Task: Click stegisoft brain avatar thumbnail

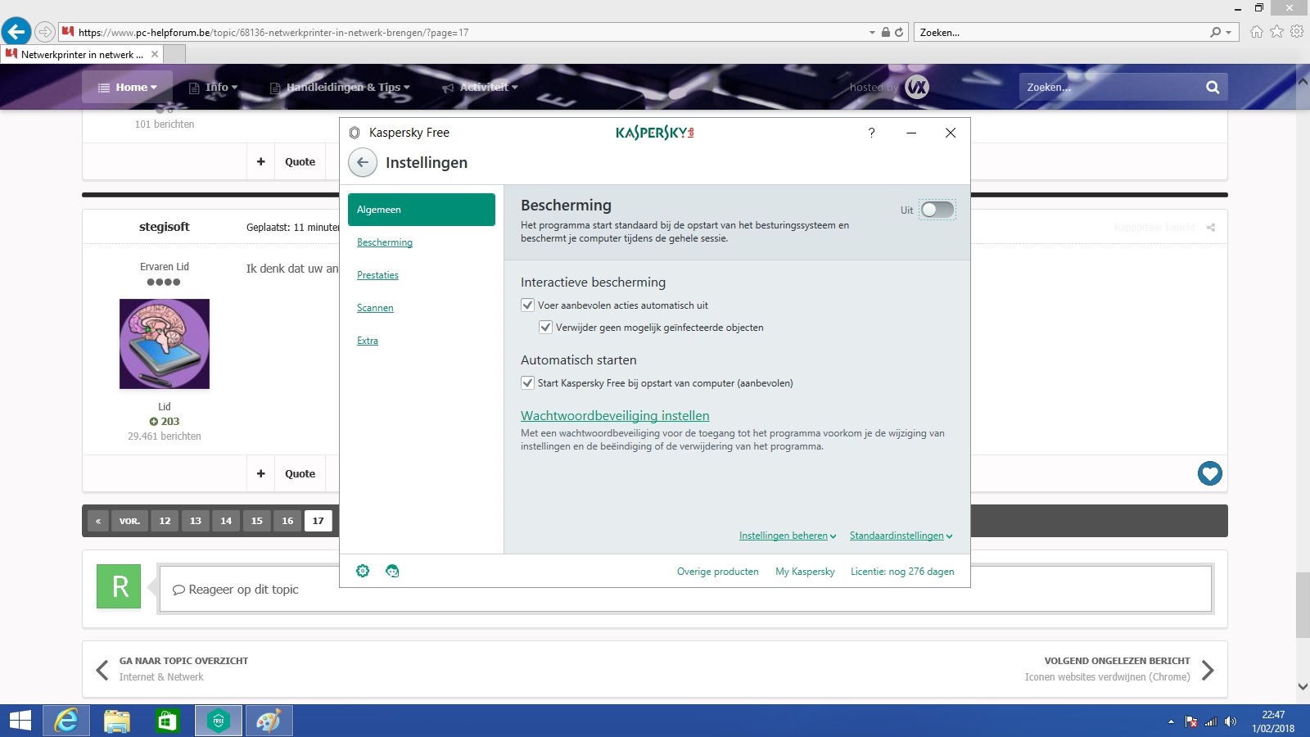Action: pos(165,344)
